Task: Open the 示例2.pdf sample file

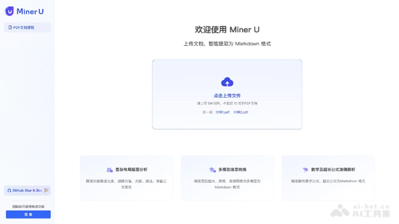Action: click(240, 112)
